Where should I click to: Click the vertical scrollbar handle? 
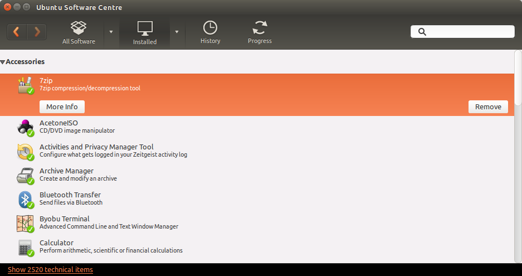click(518, 78)
